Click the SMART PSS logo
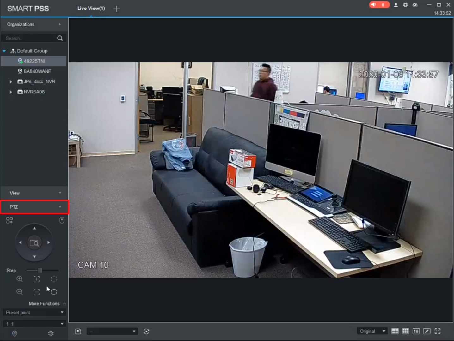Image resolution: width=454 pixels, height=341 pixels. 28,9
